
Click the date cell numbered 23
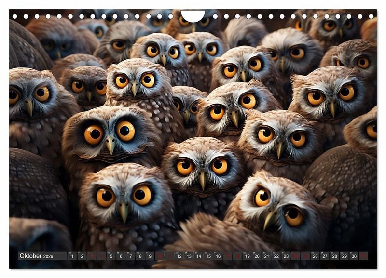(286, 256)
